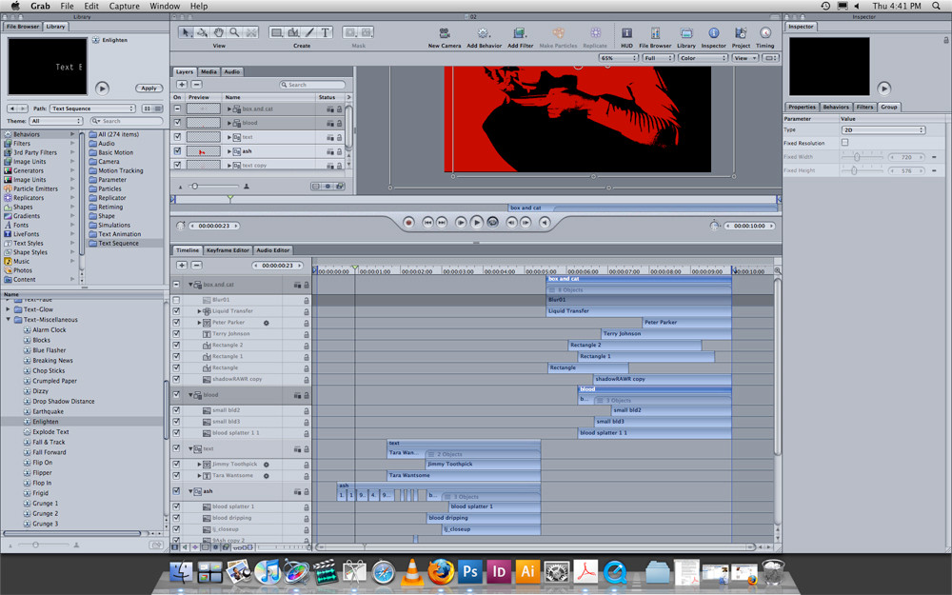Switch to the Media tab
Viewport: 952px width, 595px height.
coord(208,71)
